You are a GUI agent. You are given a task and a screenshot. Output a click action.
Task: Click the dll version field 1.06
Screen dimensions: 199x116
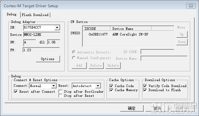click(53, 42)
